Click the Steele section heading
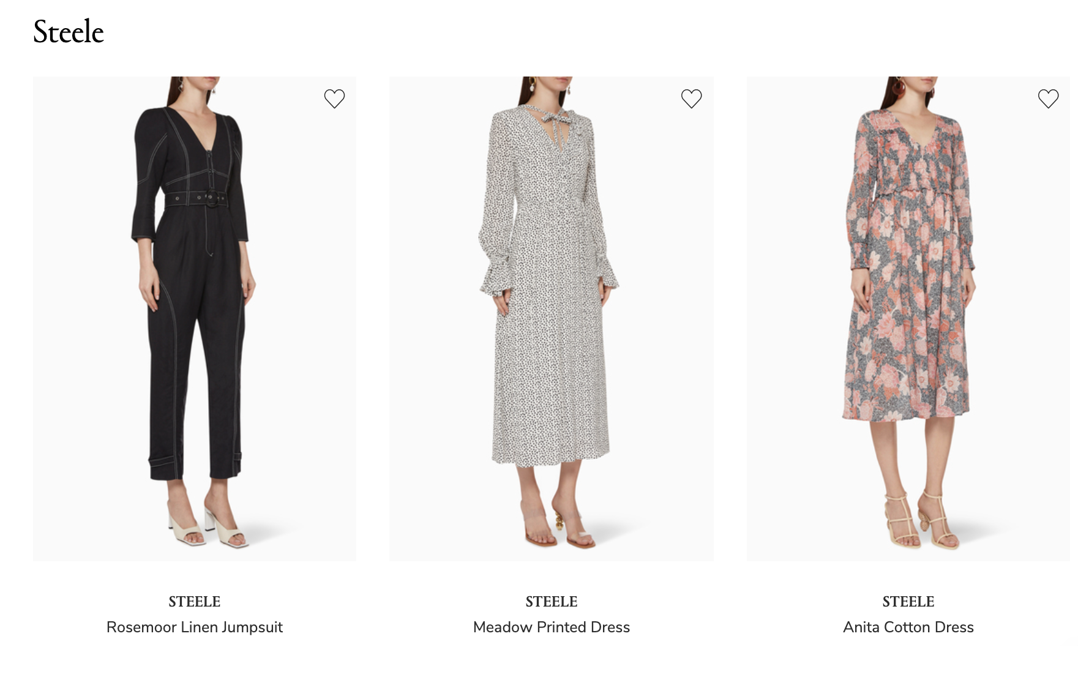 tap(69, 32)
